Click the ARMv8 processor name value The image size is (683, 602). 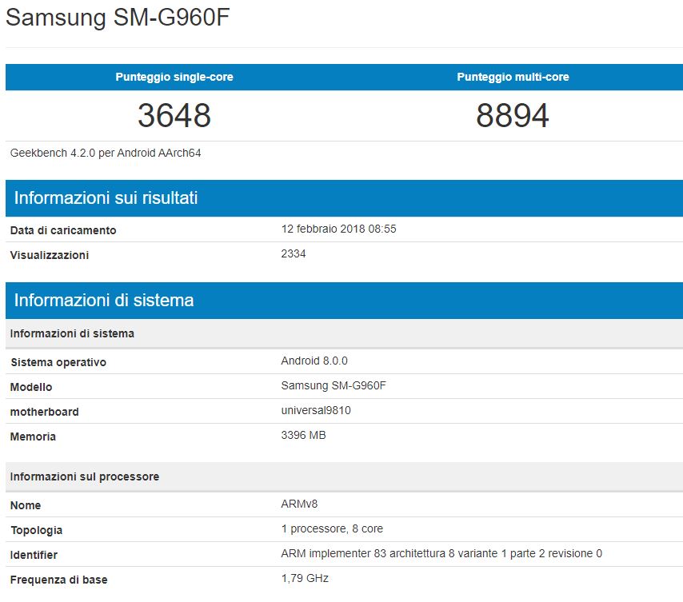coord(300,504)
